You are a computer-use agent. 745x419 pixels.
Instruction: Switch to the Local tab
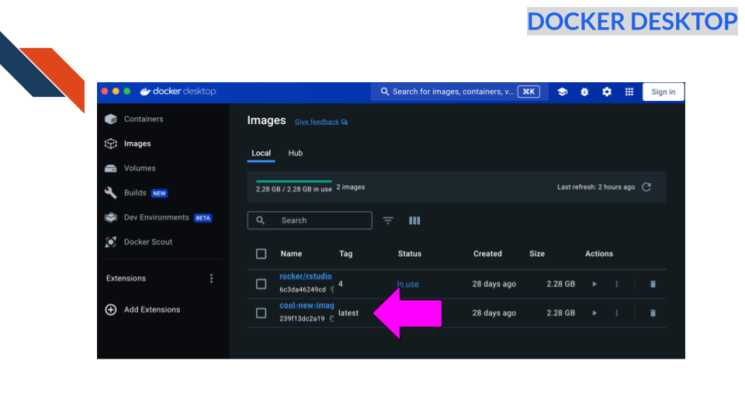coord(261,153)
